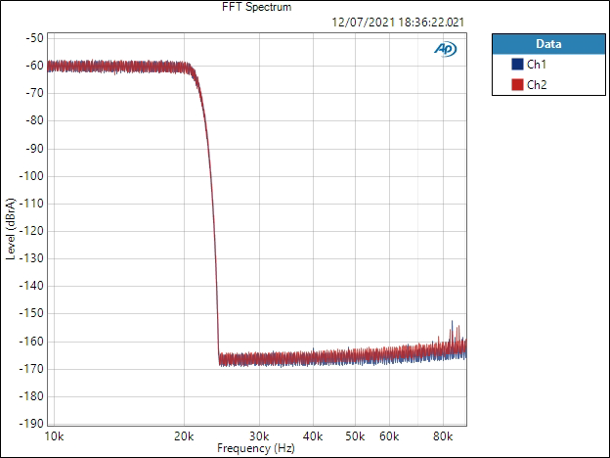Click the -190 level tick label
610x458 pixels.
tap(31, 424)
